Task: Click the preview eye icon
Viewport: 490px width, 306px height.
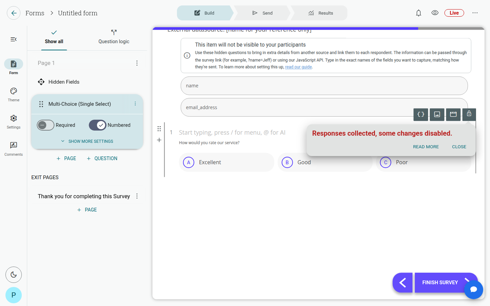Action: tap(435, 13)
